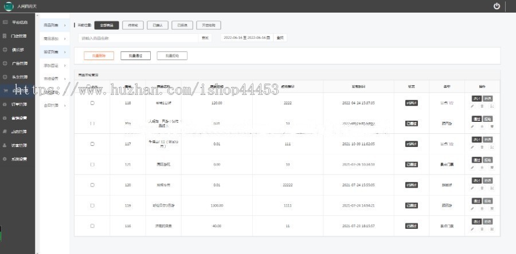Open the date range picker 2022-06-16
Image resolution: width=516 pixels, height=254 pixels.
(x=247, y=38)
